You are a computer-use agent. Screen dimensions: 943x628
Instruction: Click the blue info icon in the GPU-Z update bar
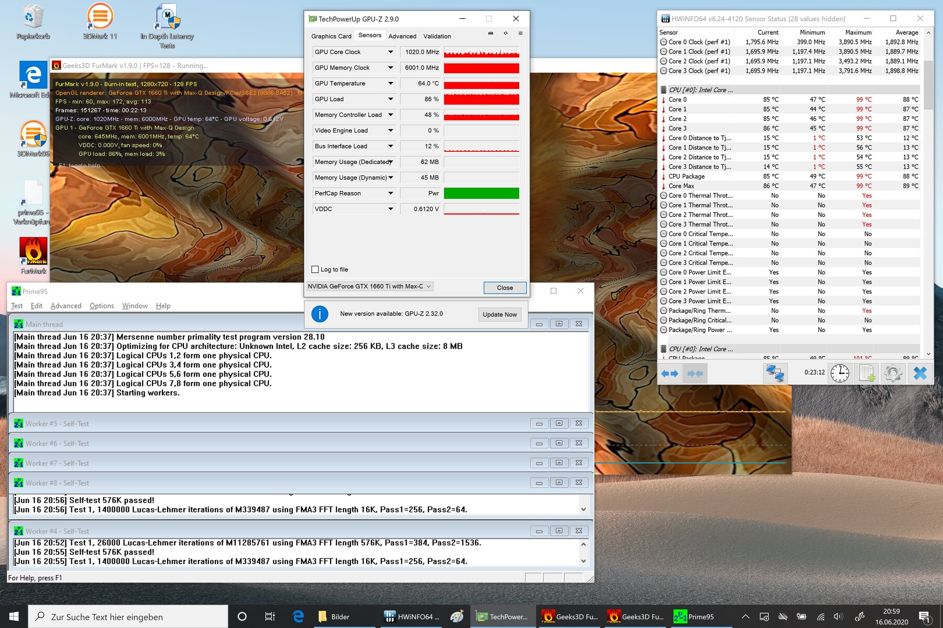320,314
